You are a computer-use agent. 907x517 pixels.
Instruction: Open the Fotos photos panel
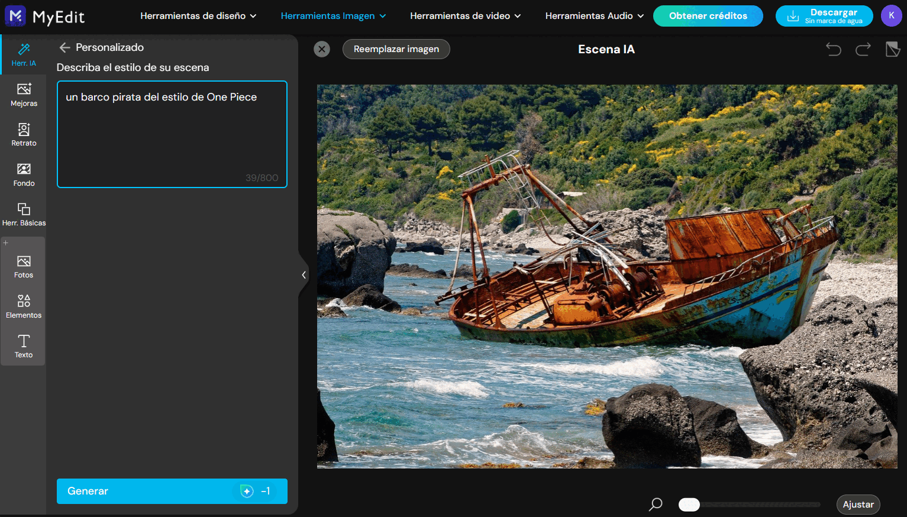[24, 266]
